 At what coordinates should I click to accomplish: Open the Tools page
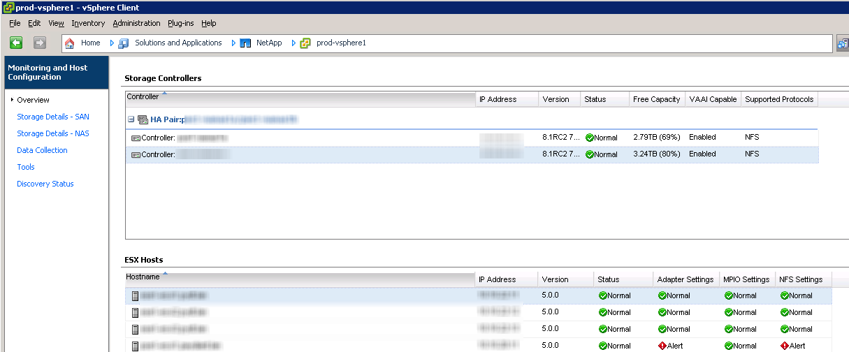(x=26, y=167)
